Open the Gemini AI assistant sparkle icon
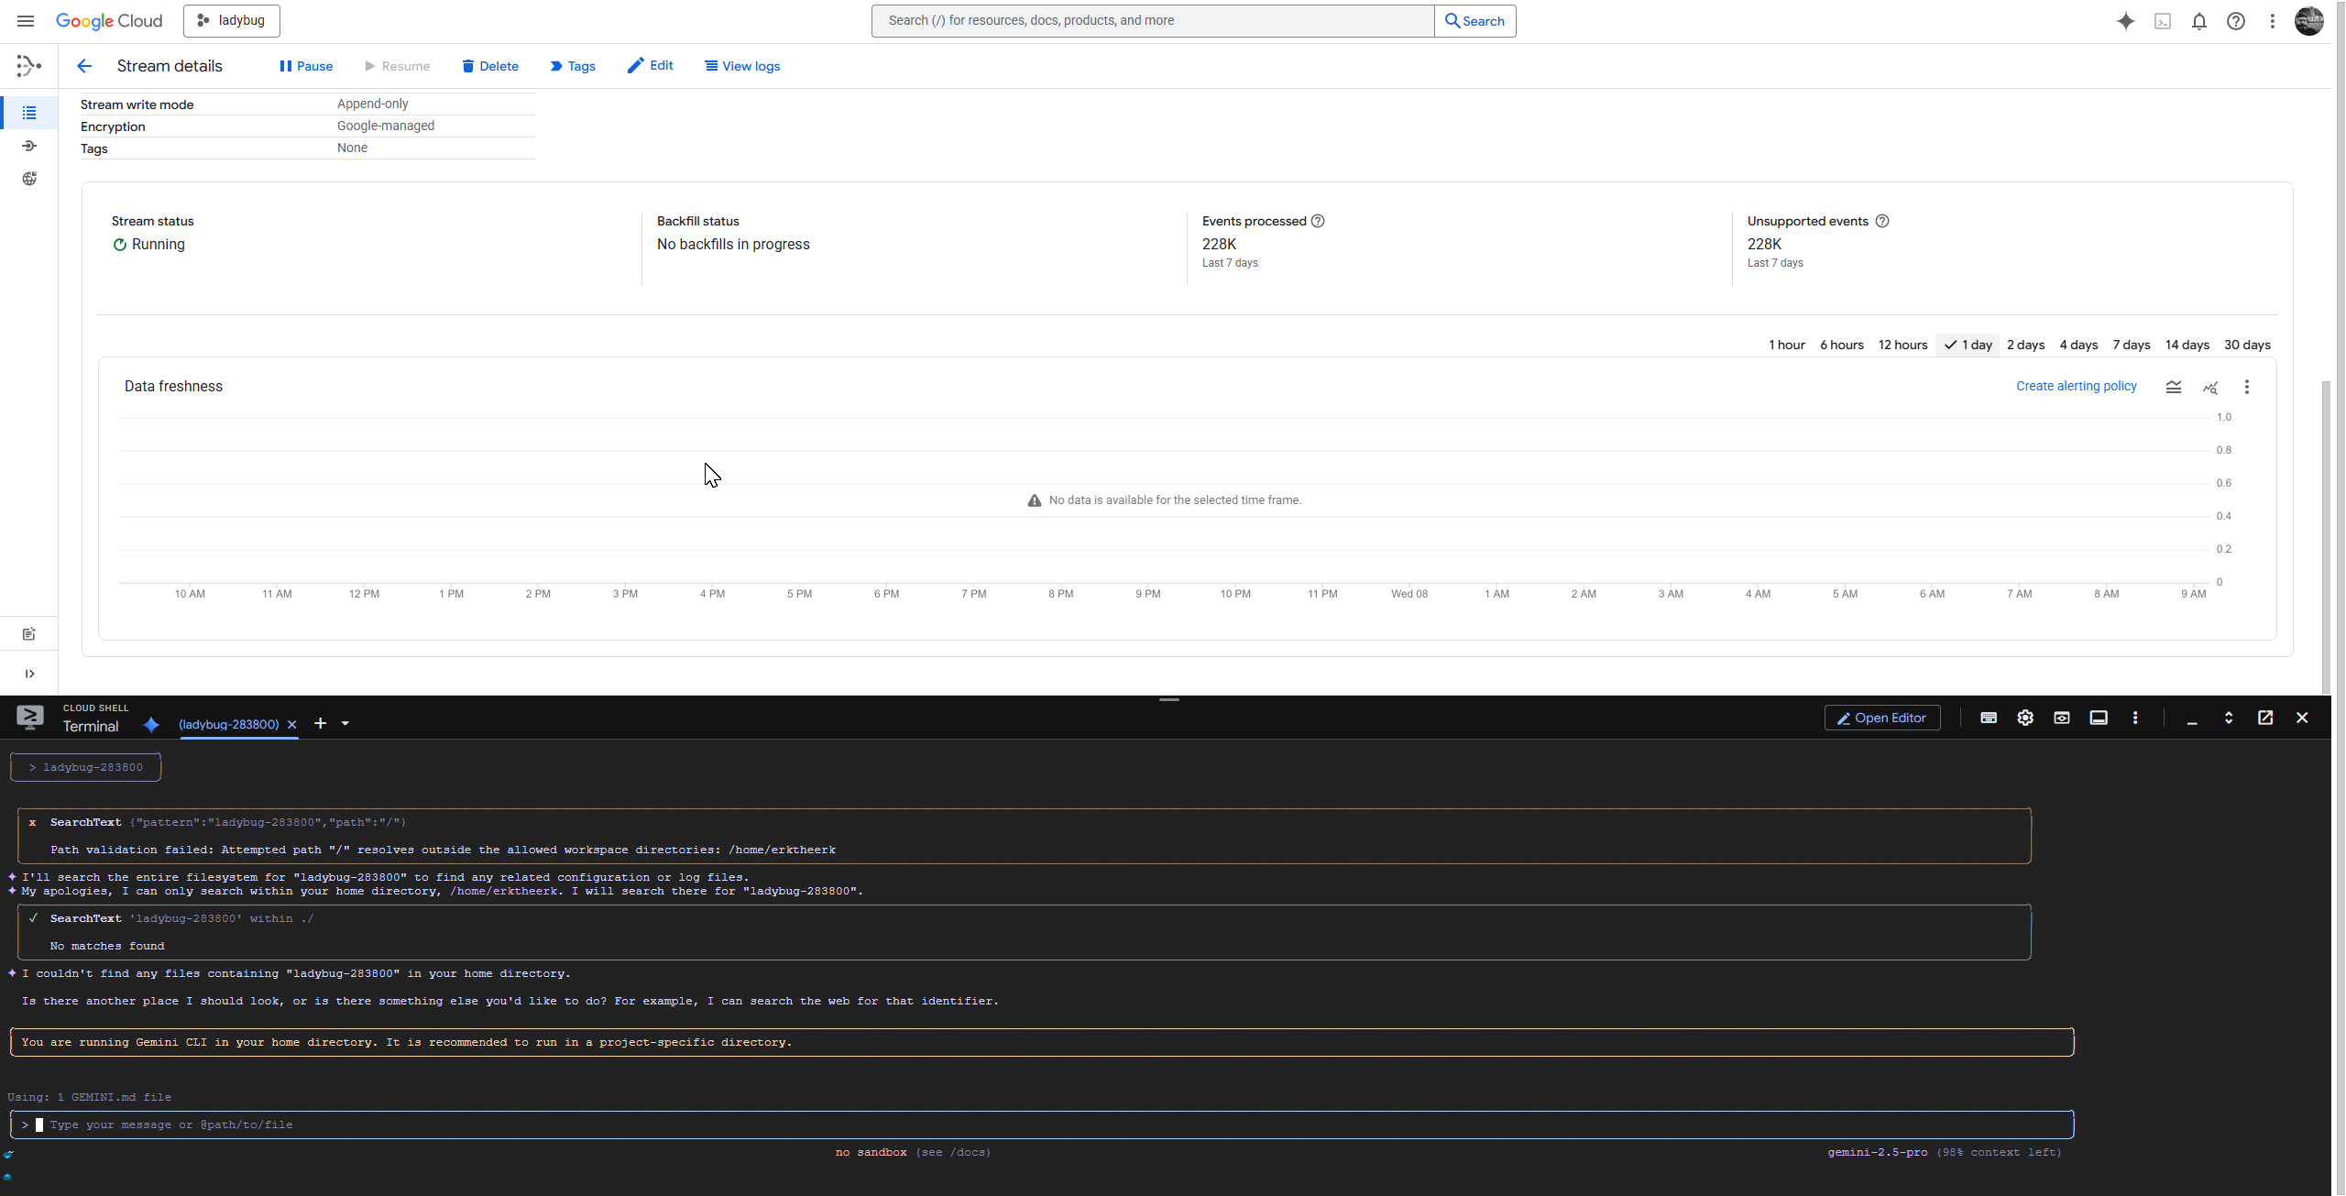The image size is (2346, 1196). 2125,21
